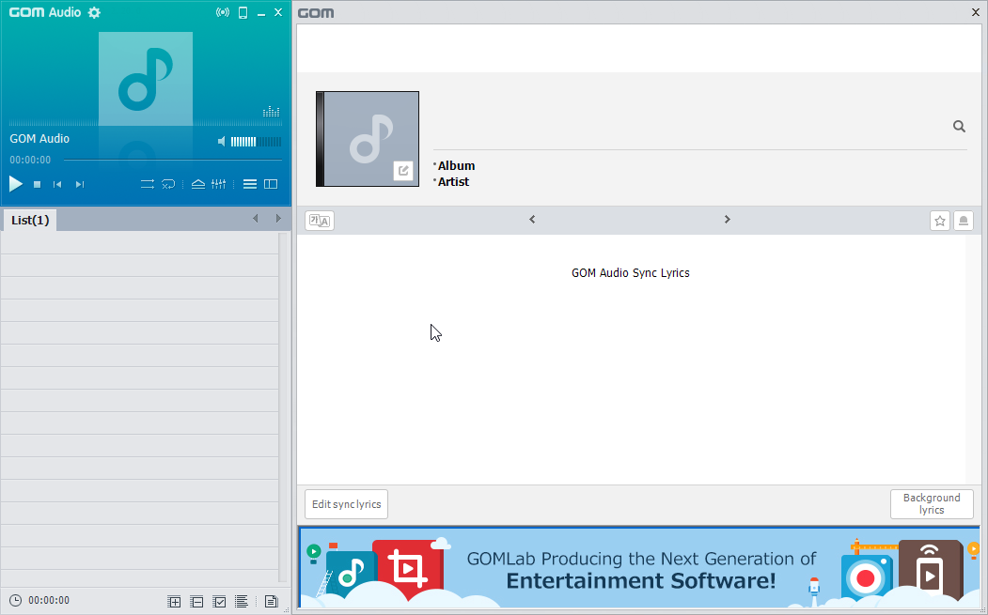The image size is (988, 615).
Task: Favorite lyrics with the star icon
Action: pyautogui.click(x=940, y=221)
